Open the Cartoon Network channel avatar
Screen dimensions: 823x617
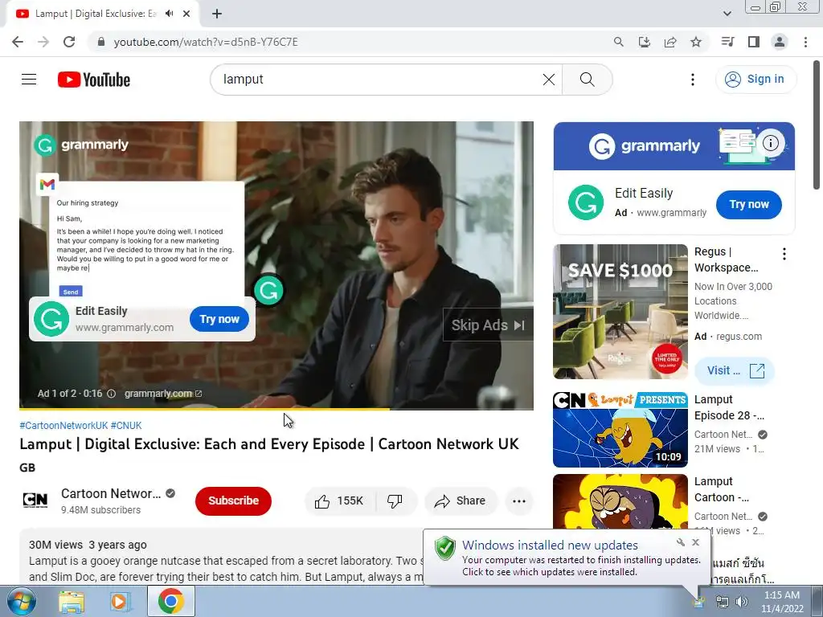point(35,500)
